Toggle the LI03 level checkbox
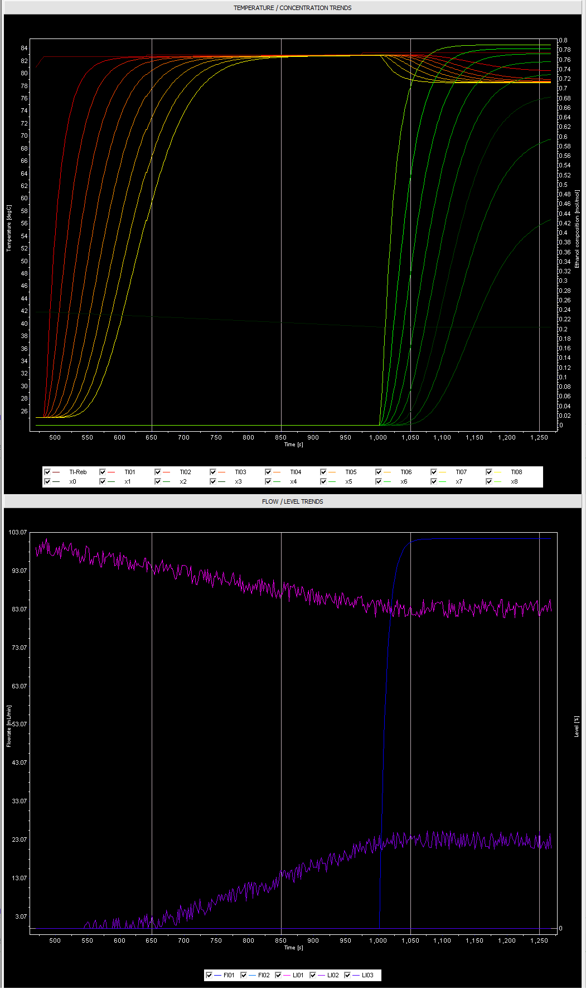The height and width of the screenshot is (989, 586). pos(347,975)
